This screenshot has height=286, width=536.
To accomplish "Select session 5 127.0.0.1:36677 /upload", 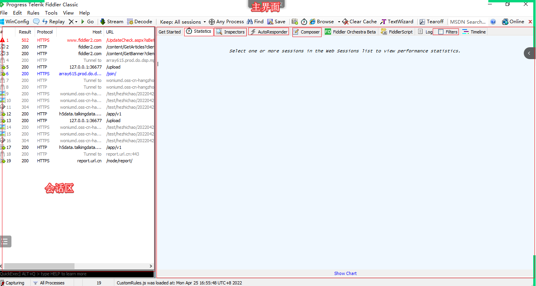I will [77, 67].
